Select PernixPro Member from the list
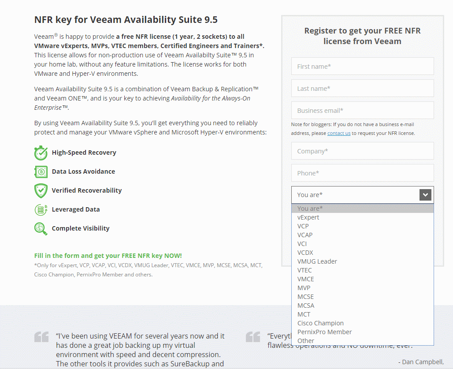Image resolution: width=453 pixels, height=369 pixels. tap(324, 332)
